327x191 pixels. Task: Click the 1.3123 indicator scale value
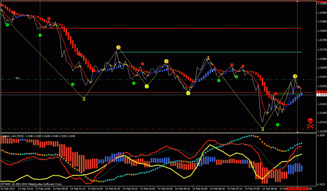coord(321,184)
